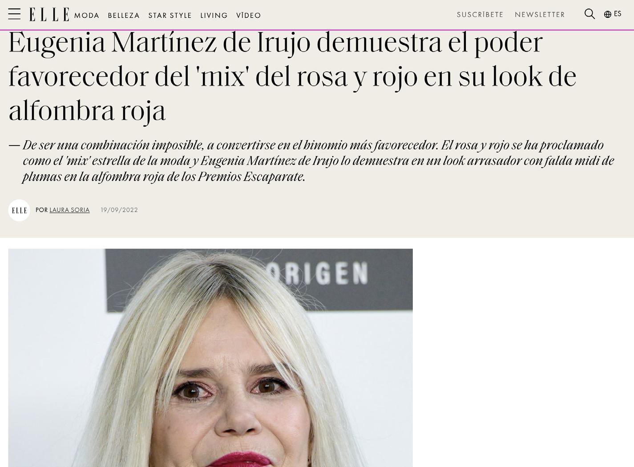Click the NEWSLETTER link
The width and height of the screenshot is (634, 467).
540,15
